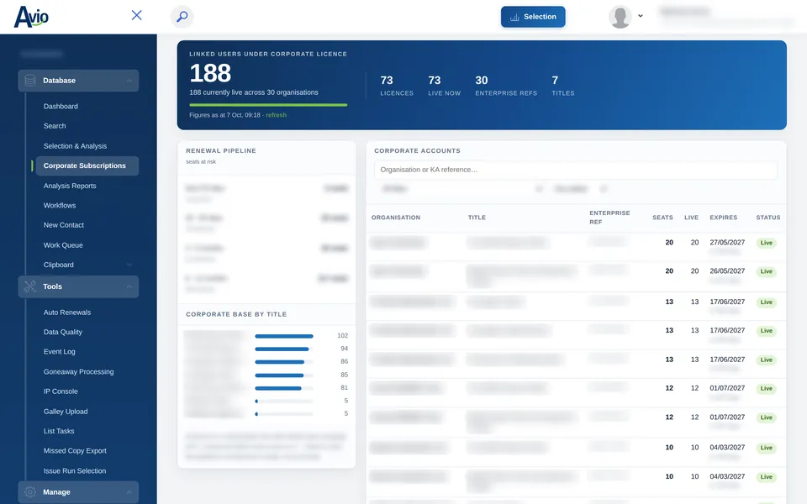This screenshot has height=504, width=807.
Task: Click the 30 Enterprise Refs stat
Action: (506, 86)
